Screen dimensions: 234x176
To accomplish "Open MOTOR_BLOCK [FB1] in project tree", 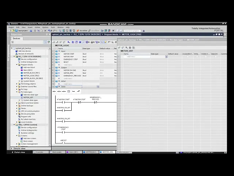I will (31, 73).
